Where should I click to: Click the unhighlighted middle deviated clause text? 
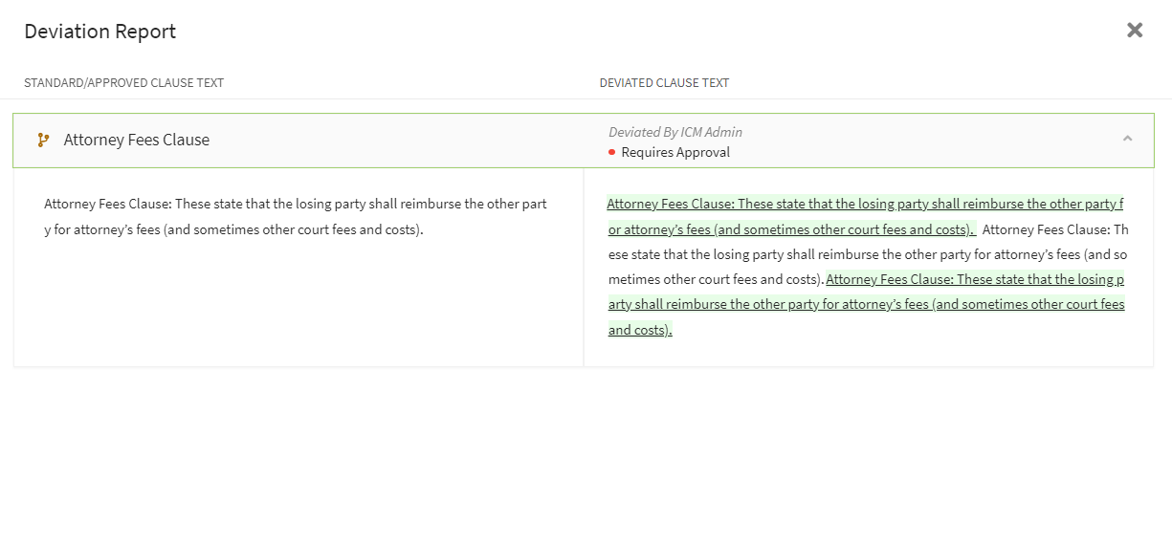click(867, 255)
